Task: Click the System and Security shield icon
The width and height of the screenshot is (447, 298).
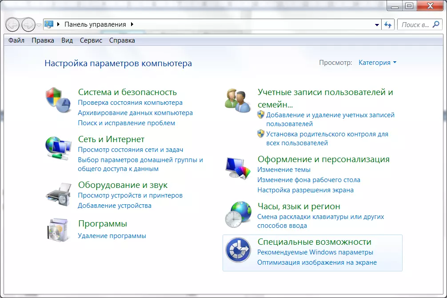Action: point(58,100)
